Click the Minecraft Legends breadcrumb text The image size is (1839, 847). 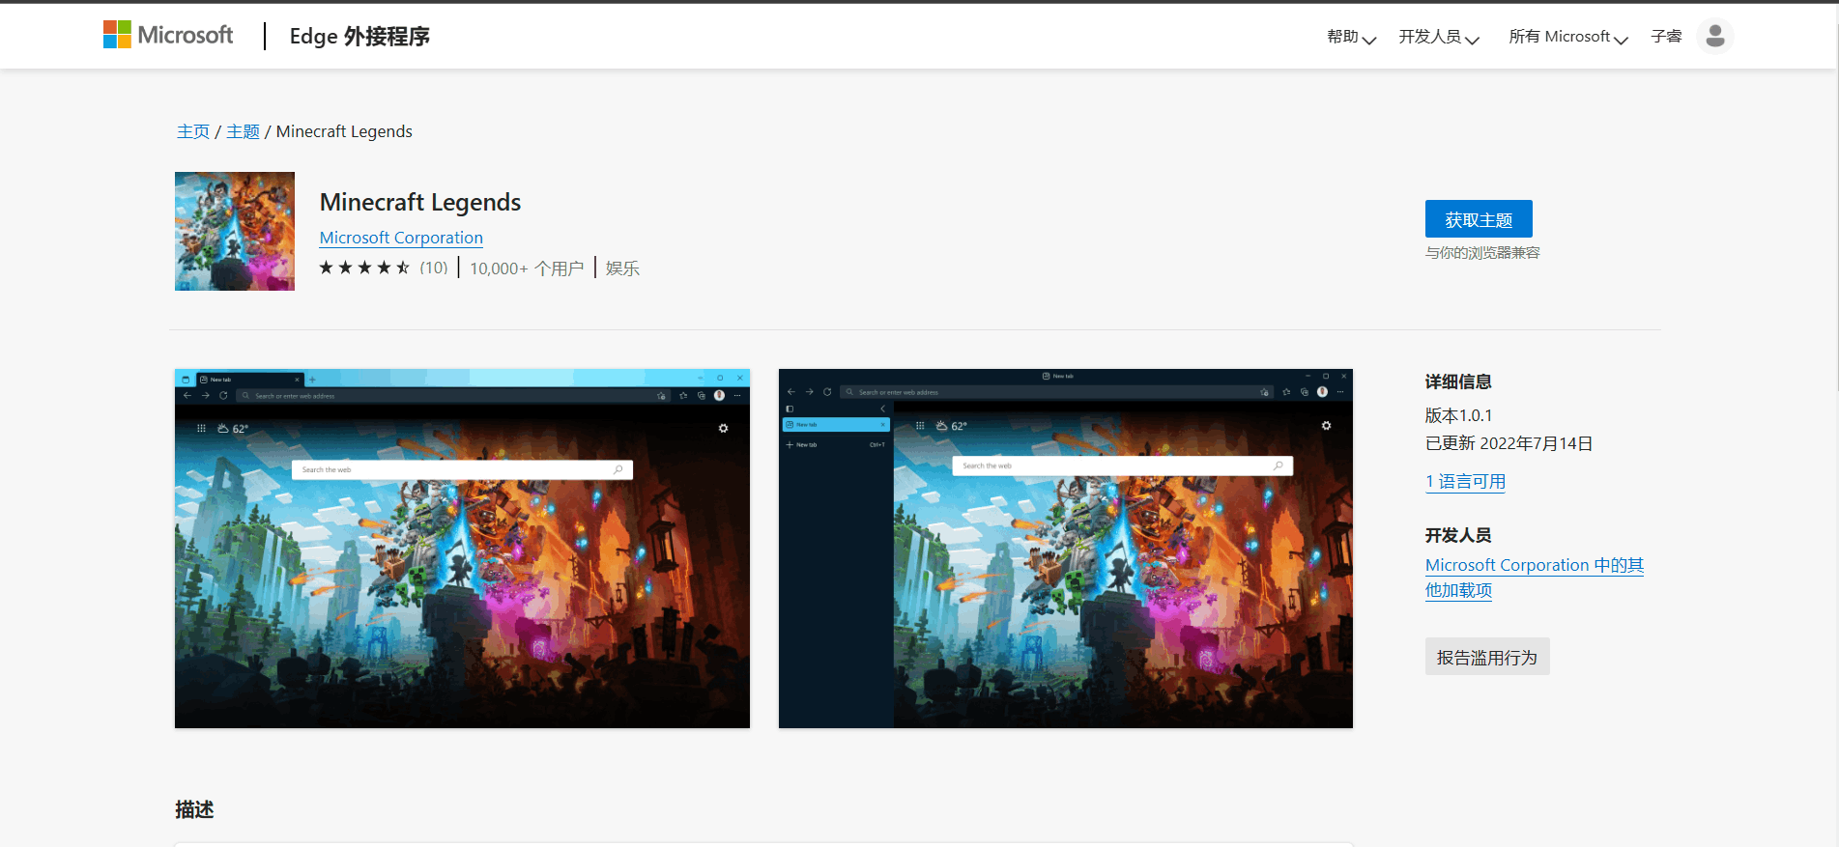[344, 131]
